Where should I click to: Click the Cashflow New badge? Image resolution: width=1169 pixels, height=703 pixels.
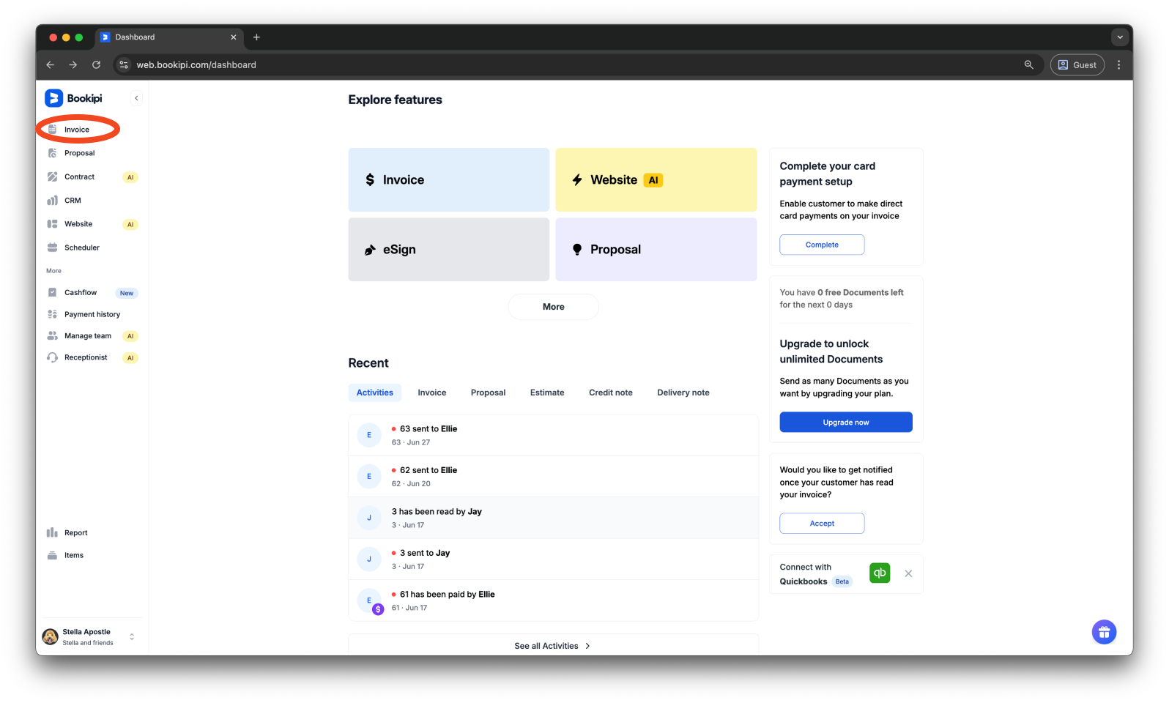[x=127, y=293]
